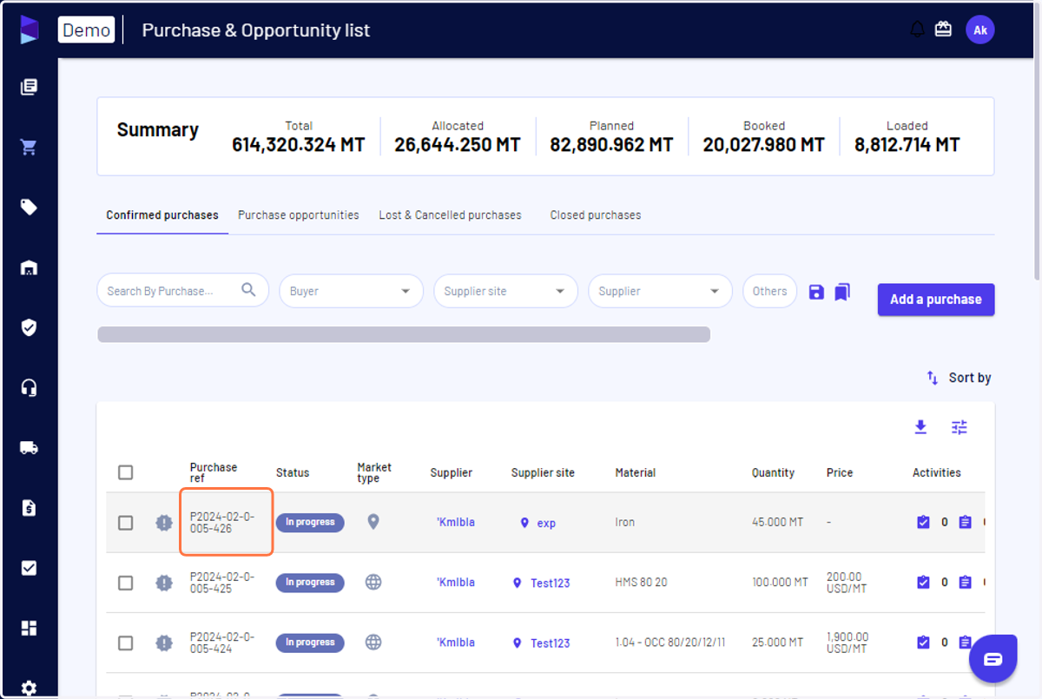Expand the Supplier dropdown filter
This screenshot has height=699, width=1042.
pyautogui.click(x=660, y=291)
